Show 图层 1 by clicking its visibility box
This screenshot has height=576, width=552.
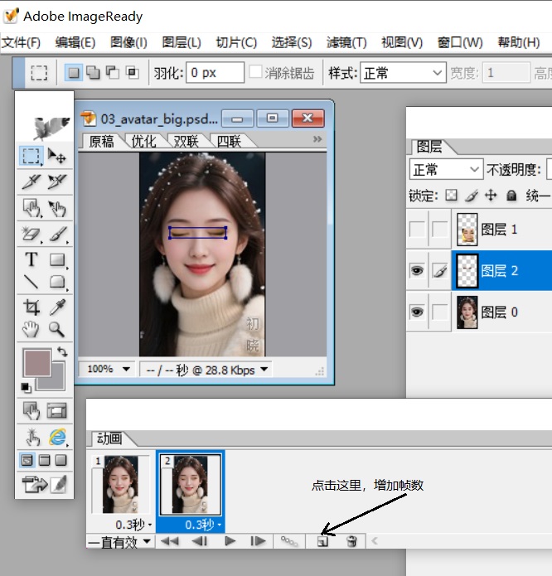point(418,230)
